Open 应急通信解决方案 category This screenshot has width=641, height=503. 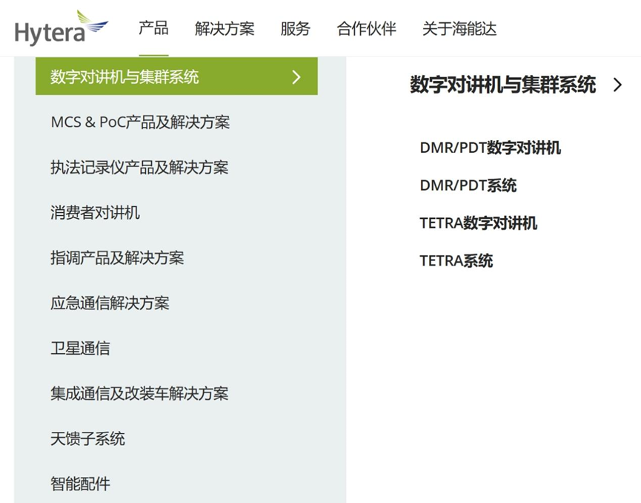pyautogui.click(x=110, y=303)
